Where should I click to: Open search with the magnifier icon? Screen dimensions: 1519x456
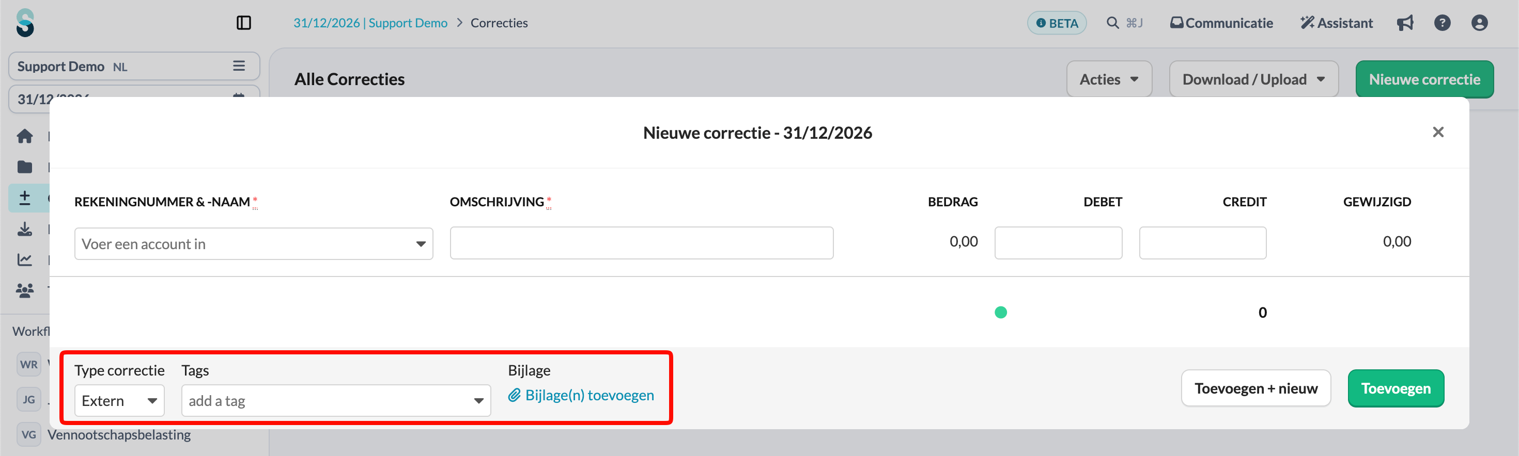(x=1112, y=23)
